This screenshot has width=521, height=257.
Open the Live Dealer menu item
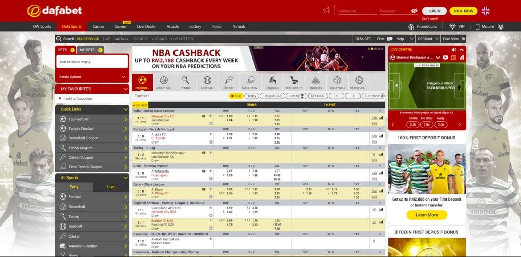[x=147, y=26]
